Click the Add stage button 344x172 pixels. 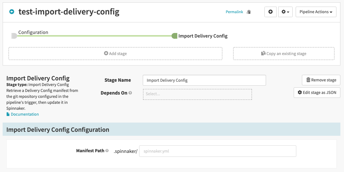[115, 53]
